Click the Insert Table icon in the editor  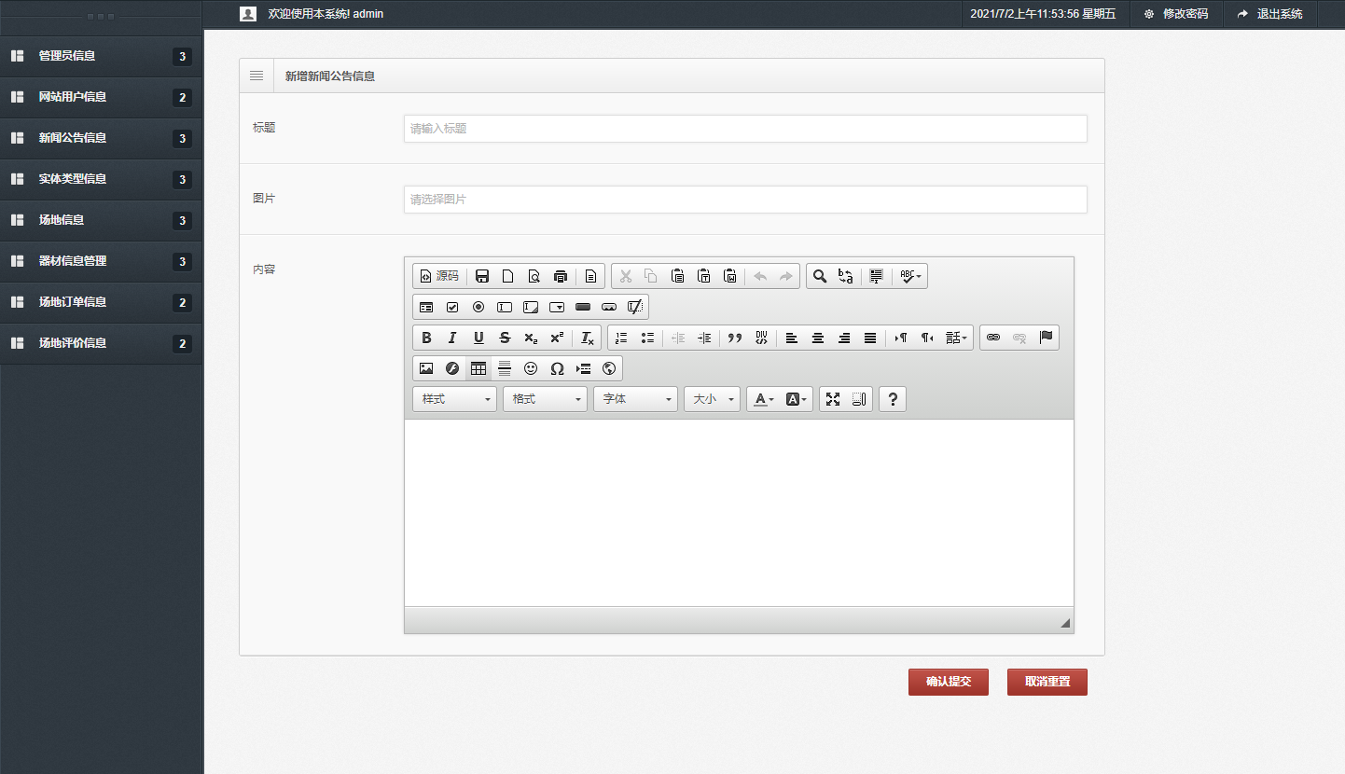click(x=478, y=368)
